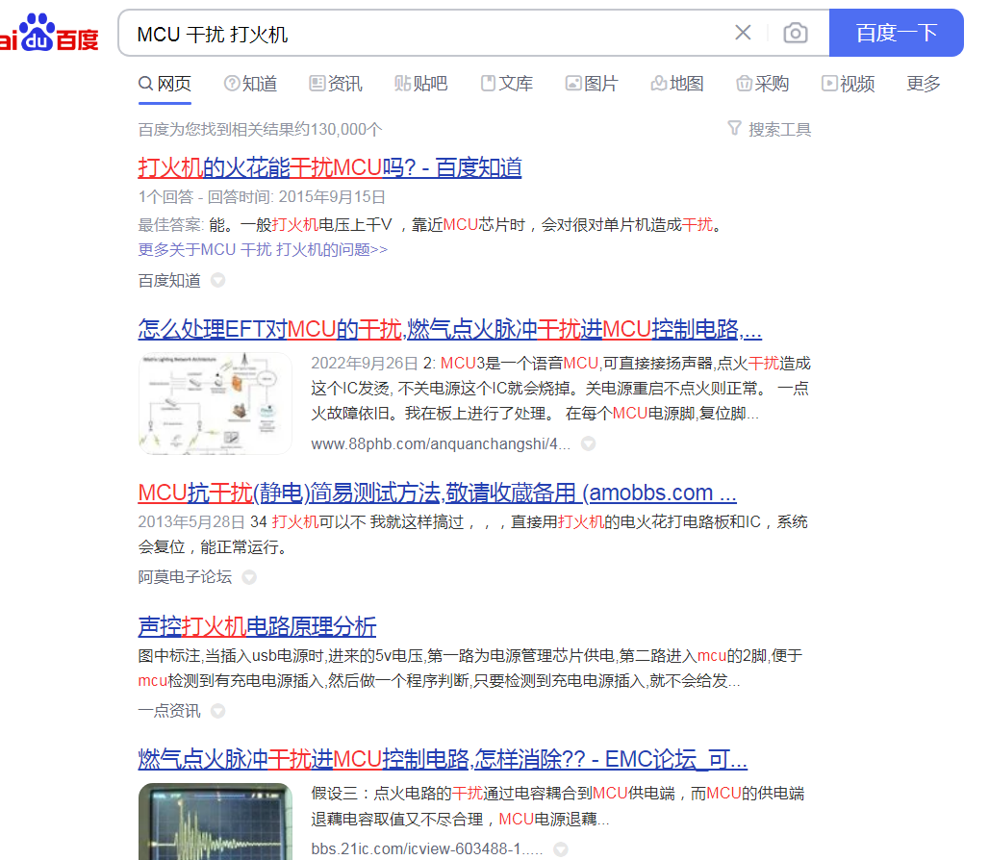Open camera image search icon

tap(795, 33)
